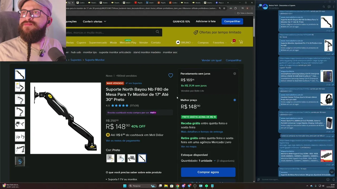Open new browser tab with plus button
Viewport: 337px width, 189px height.
(x=228, y=3)
